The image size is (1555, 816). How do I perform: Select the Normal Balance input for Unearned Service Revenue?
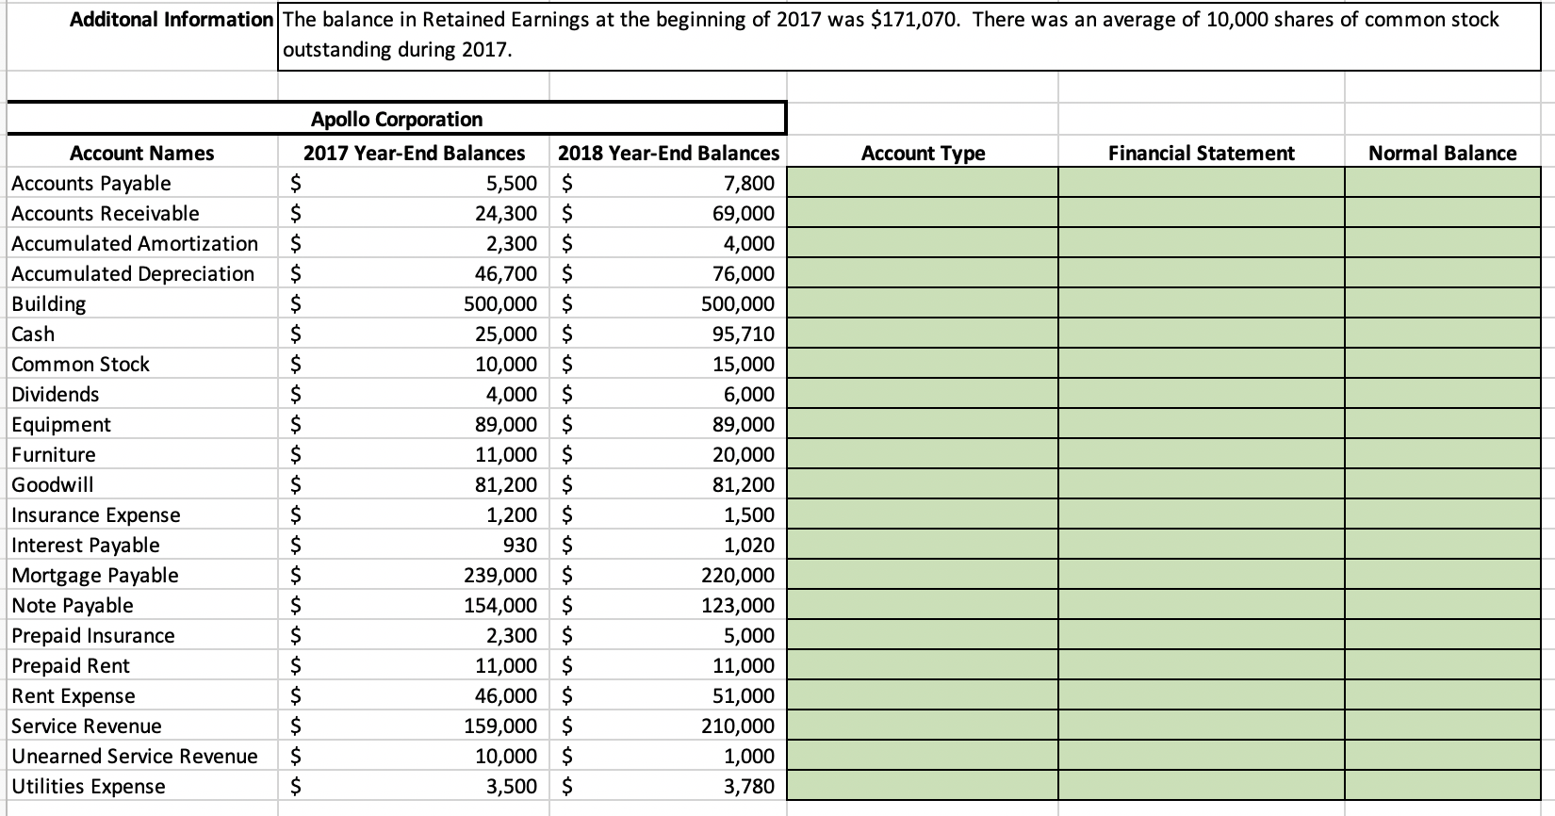point(1443,756)
